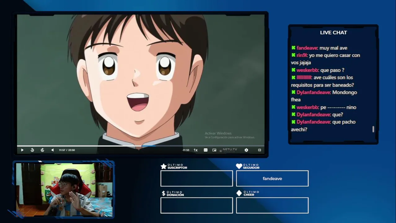Viewport: 396px width, 223px height.
Task: Click weskerbb in 'pe ---------- nino' message
Action: 307,107
